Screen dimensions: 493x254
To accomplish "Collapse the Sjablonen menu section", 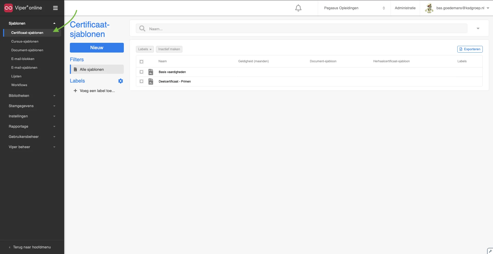I will click(32, 23).
